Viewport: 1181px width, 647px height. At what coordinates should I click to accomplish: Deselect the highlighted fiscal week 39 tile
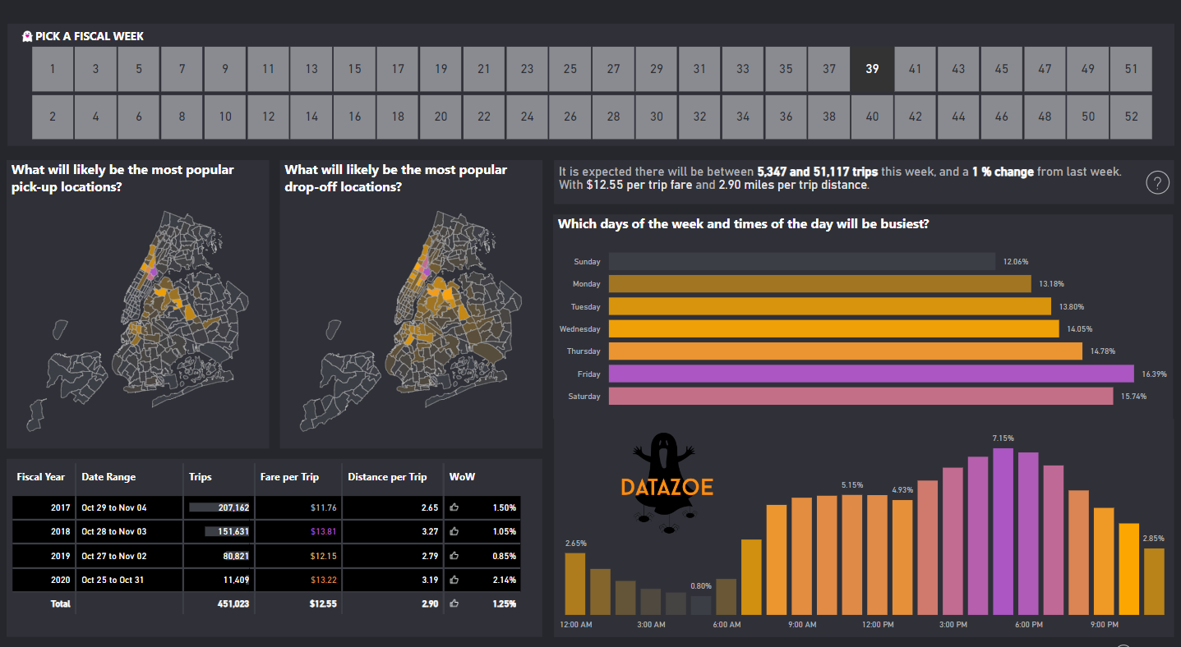coord(872,69)
